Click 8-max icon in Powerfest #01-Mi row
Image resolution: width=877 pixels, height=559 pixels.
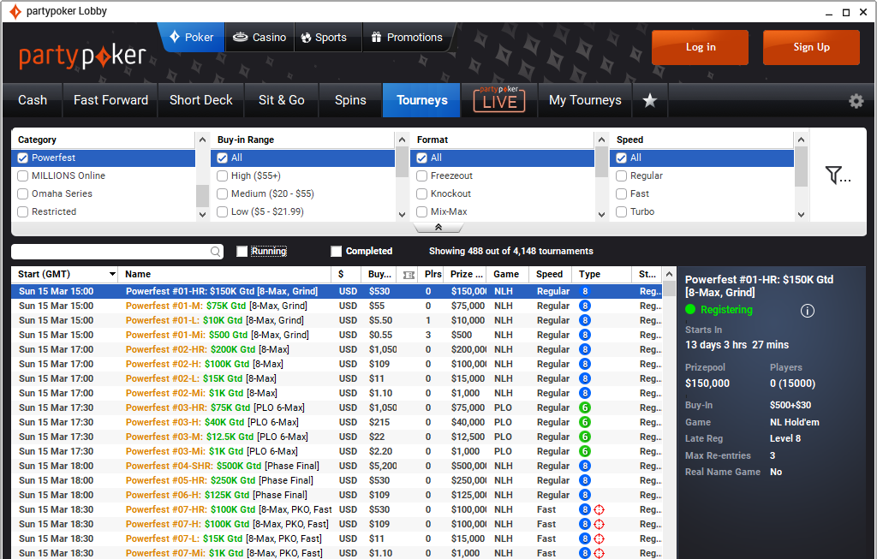point(584,335)
